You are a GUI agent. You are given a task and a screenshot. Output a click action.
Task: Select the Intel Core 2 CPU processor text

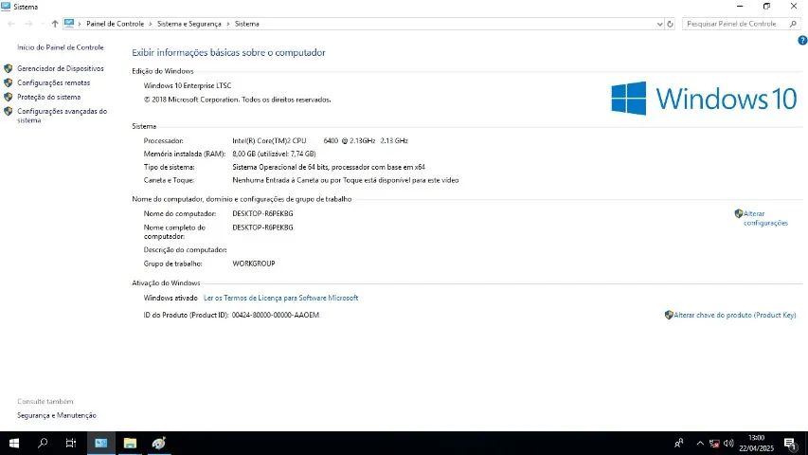coord(320,141)
